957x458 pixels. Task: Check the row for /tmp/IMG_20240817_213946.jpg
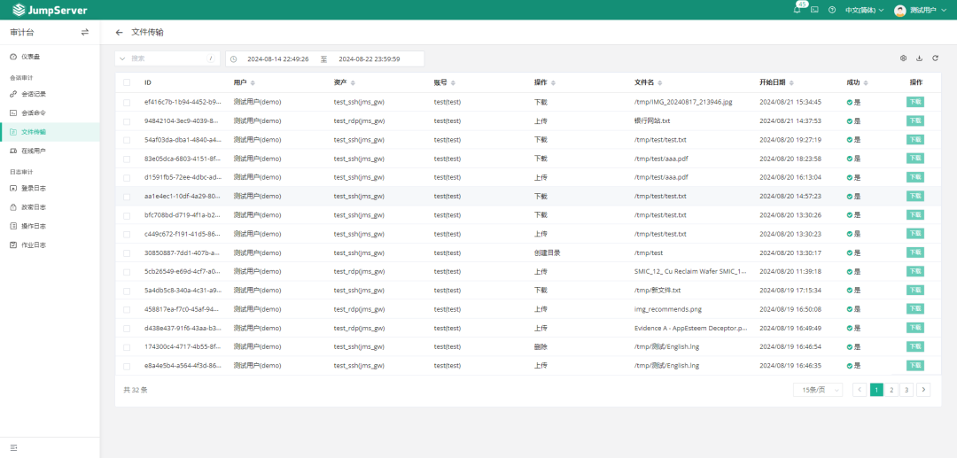pyautogui.click(x=127, y=102)
